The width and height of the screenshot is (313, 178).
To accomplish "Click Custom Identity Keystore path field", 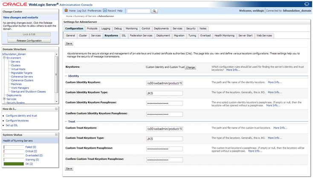I will click(x=165, y=83).
